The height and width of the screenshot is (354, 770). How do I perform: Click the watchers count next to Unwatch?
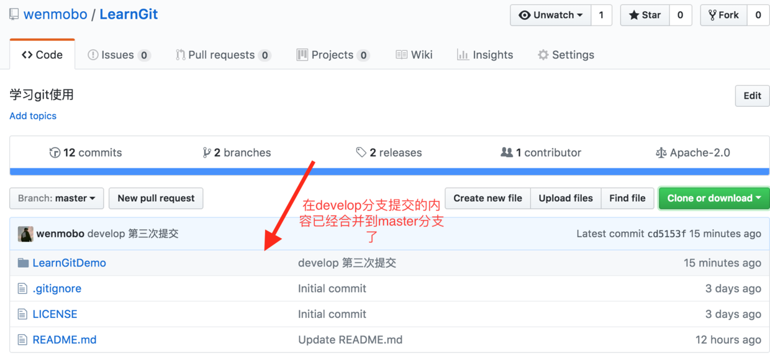[601, 16]
